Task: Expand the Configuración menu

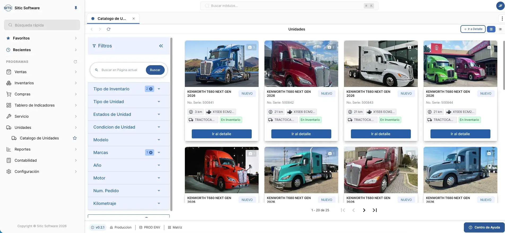Action: tap(42, 172)
